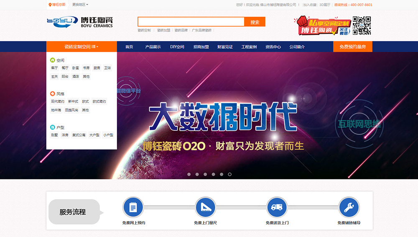
Task: Click the 私享空间定制 promo banner
Action: 322,26
